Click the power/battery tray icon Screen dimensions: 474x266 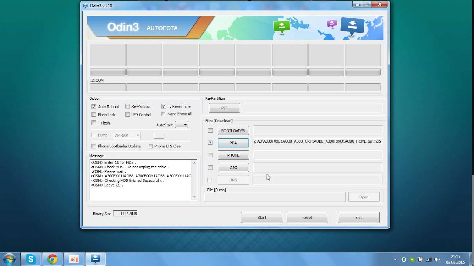(x=421, y=259)
